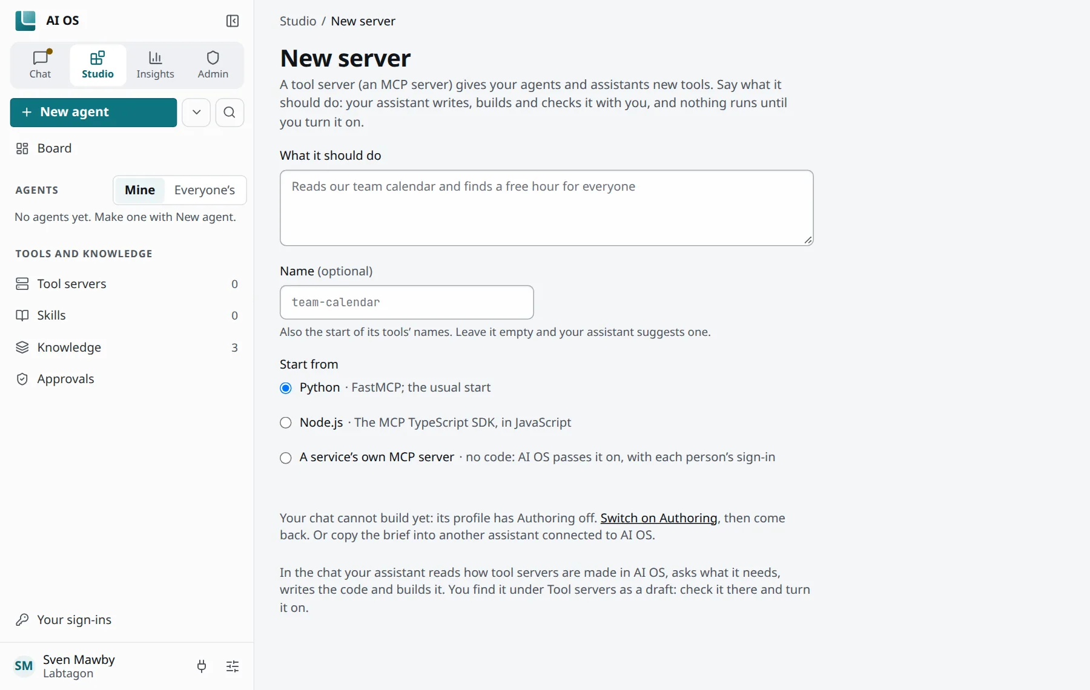Image resolution: width=1090 pixels, height=690 pixels.
Task: Click the Skills count 0
Action: (234, 315)
